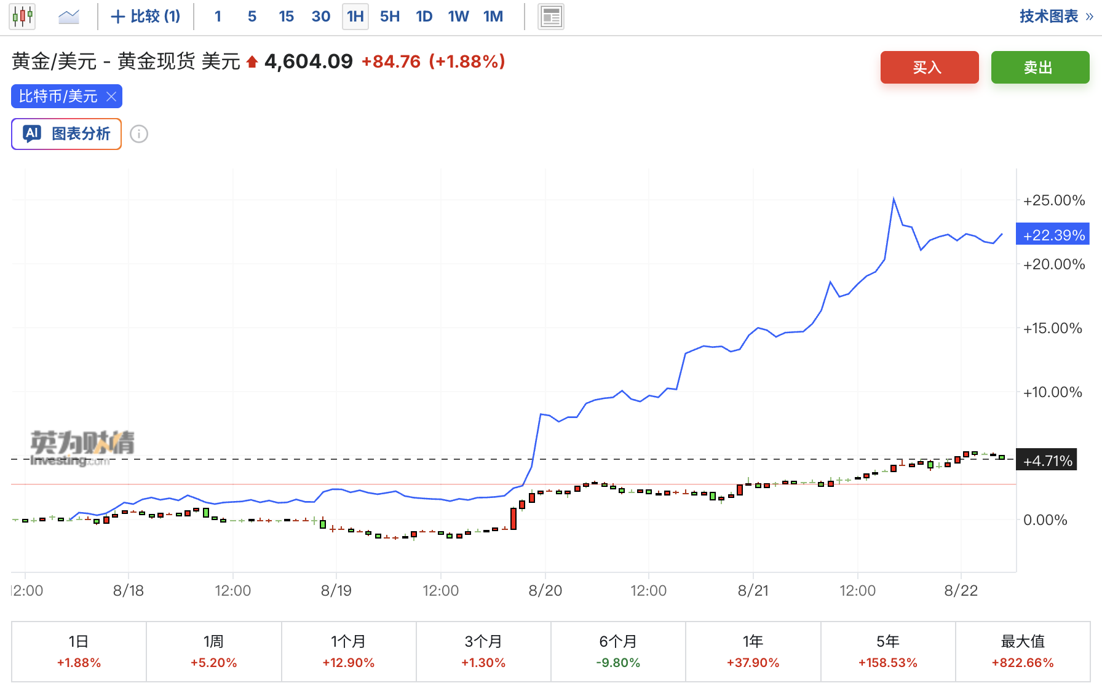
Task: Open the 比较 (1) comparison menu
Action: point(146,17)
